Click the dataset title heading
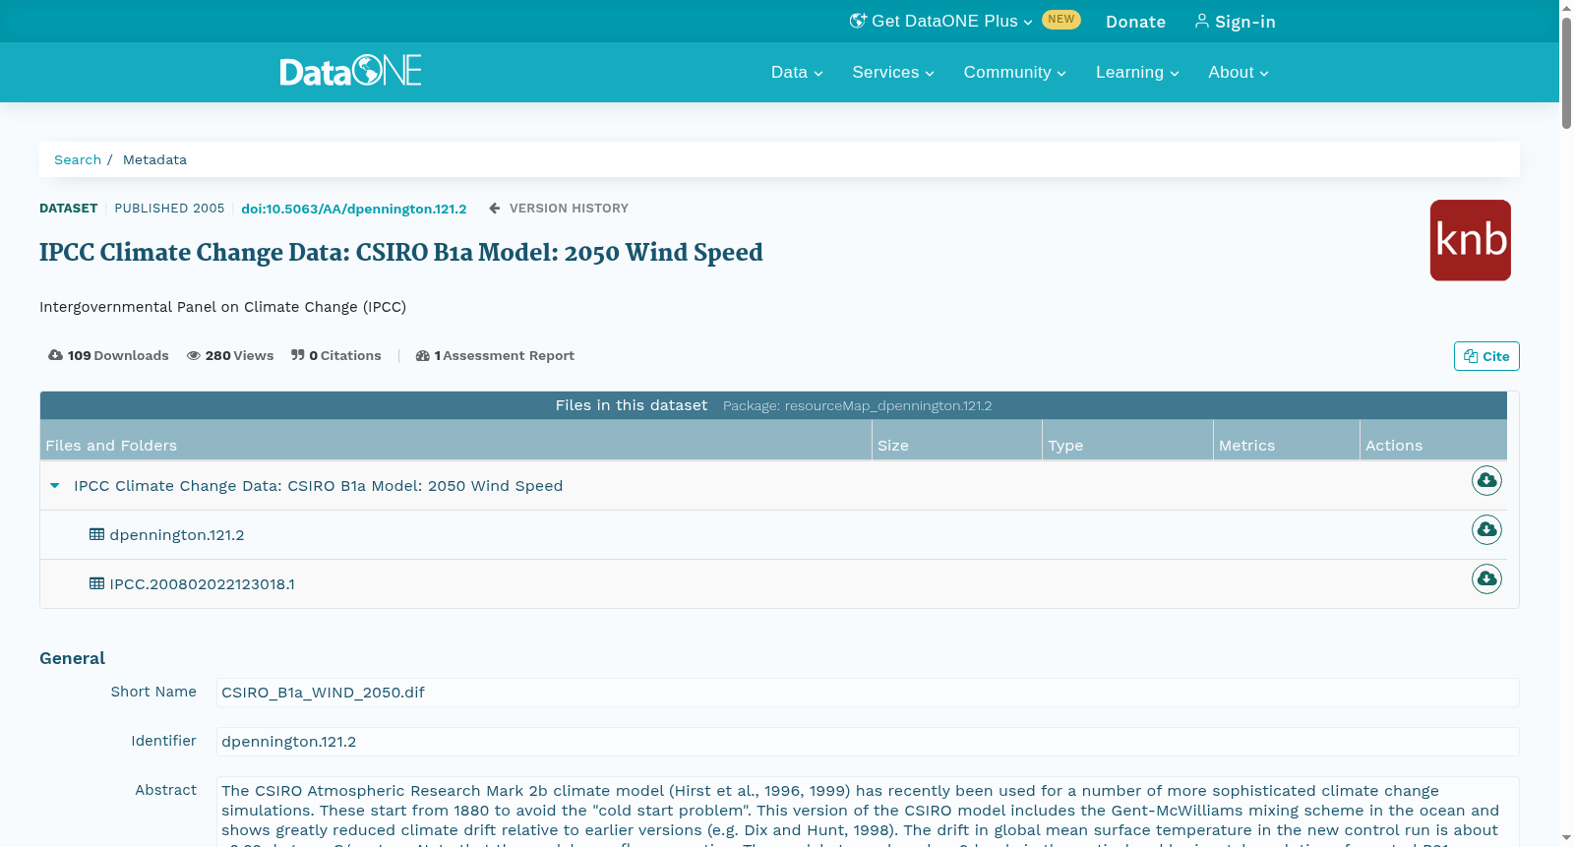 tap(401, 253)
